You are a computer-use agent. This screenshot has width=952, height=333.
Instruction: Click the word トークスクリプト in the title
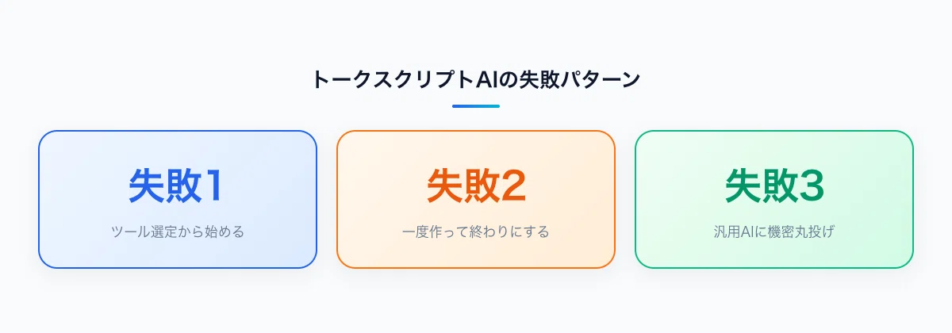click(x=393, y=80)
